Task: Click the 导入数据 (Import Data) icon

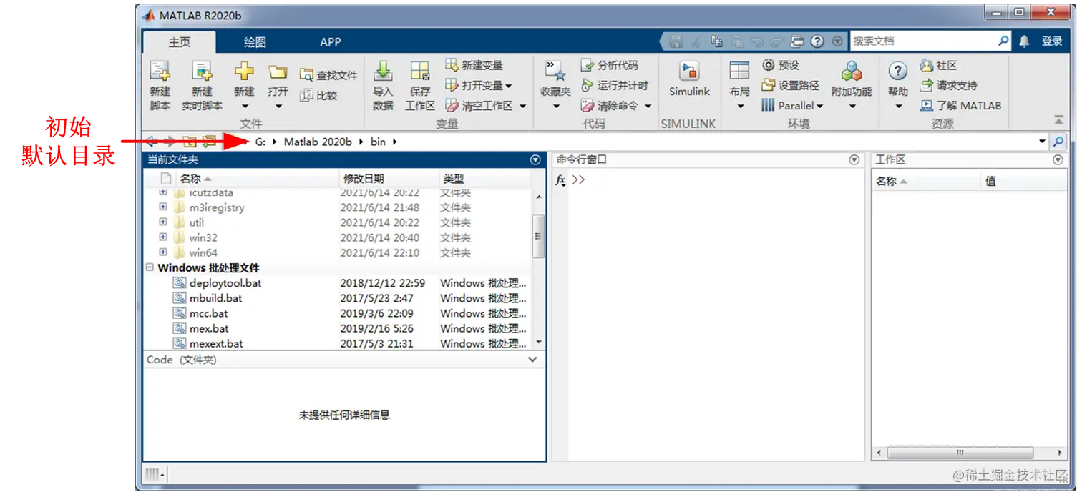Action: coord(383,72)
